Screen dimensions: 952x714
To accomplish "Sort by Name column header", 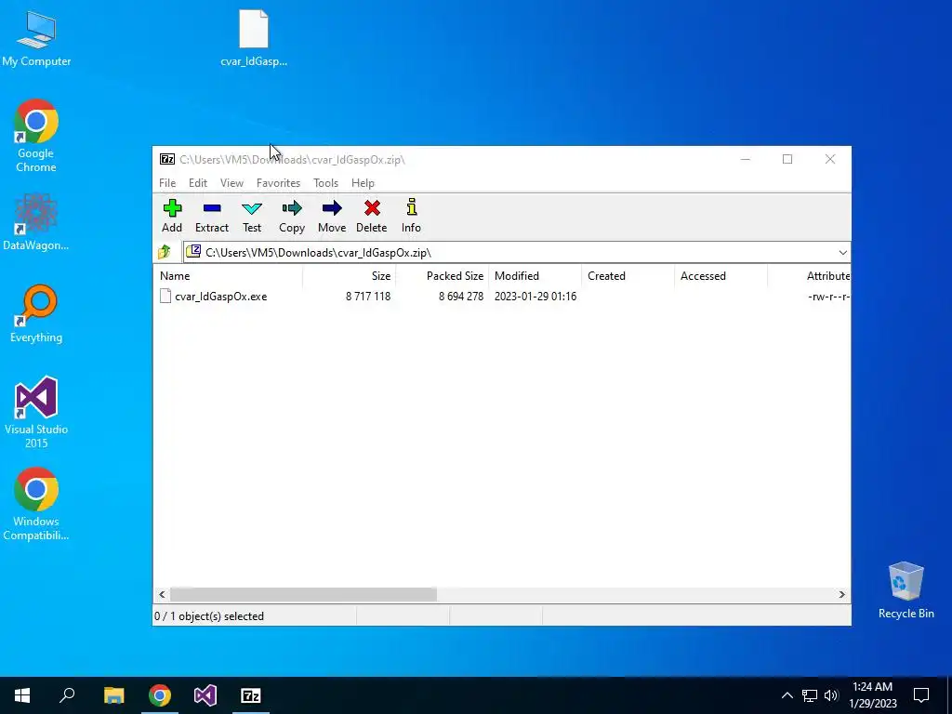I will pos(230,275).
